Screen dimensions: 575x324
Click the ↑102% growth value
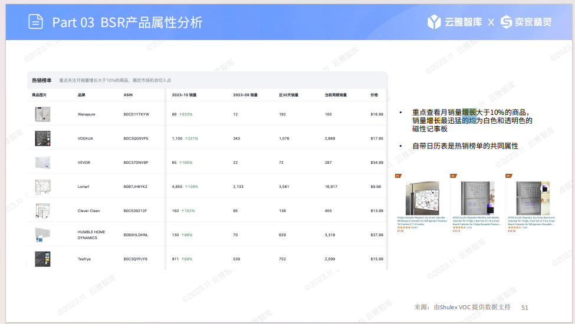point(188,211)
